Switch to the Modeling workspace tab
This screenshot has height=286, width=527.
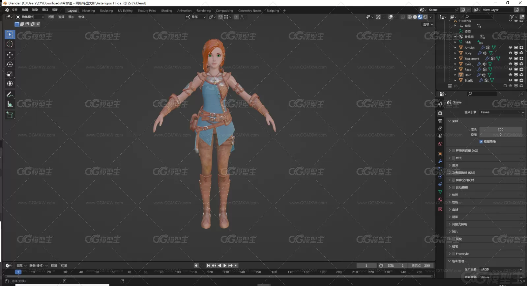(88, 11)
